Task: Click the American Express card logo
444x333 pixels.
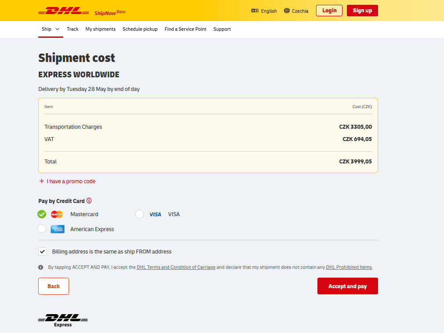Action: pyautogui.click(x=58, y=229)
